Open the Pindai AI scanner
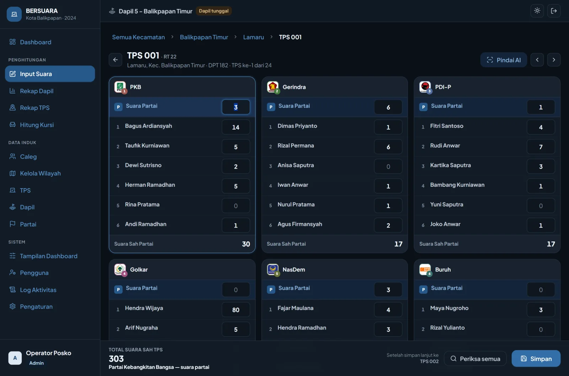569x376 pixels. click(504, 60)
